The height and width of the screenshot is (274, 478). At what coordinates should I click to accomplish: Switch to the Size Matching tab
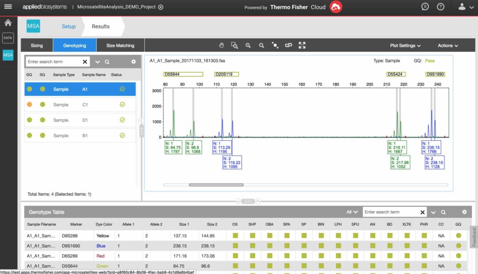(120, 46)
